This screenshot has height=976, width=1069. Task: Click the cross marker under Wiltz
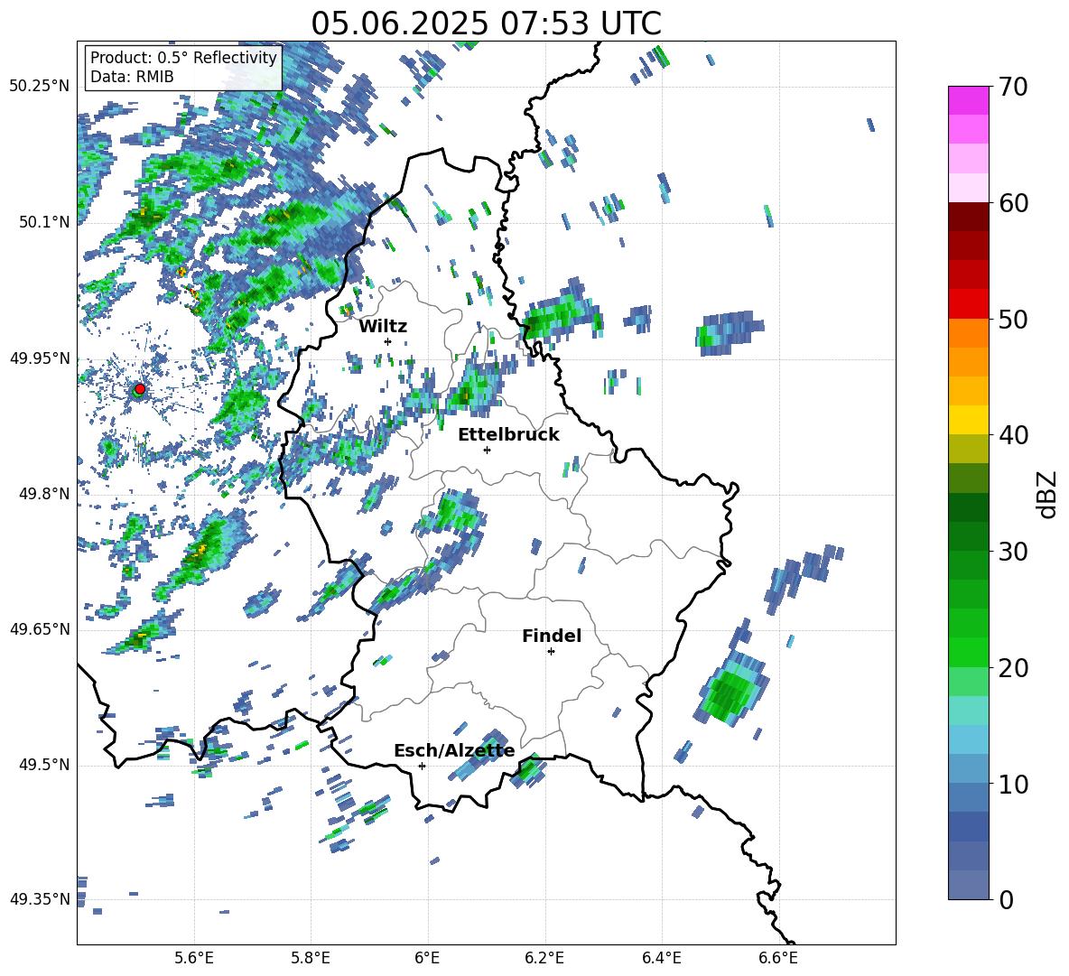tap(388, 341)
